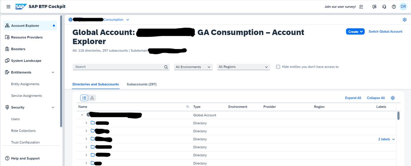
Task: Collapse the Security section chevron
Action: pyautogui.click(x=53, y=107)
